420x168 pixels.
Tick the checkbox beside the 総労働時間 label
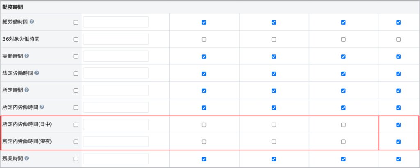point(75,22)
